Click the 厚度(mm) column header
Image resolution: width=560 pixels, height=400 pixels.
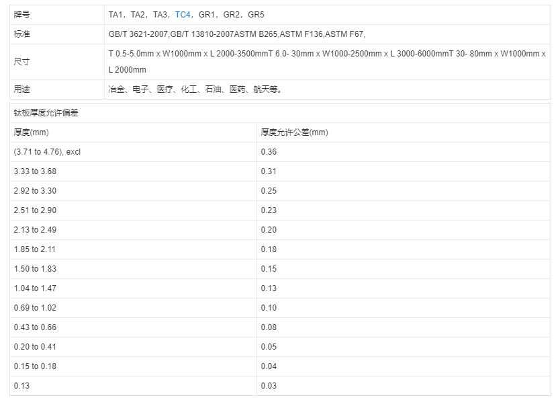click(x=32, y=132)
